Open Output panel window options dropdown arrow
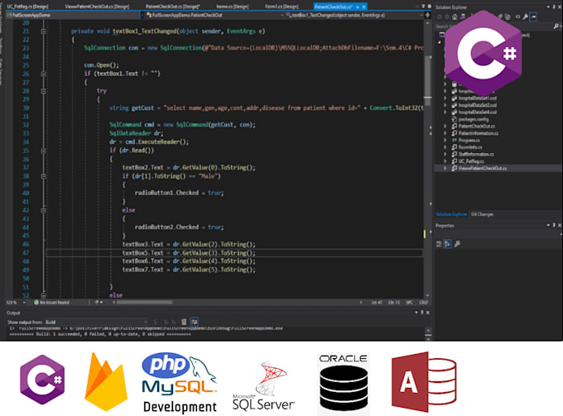 pyautogui.click(x=416, y=313)
